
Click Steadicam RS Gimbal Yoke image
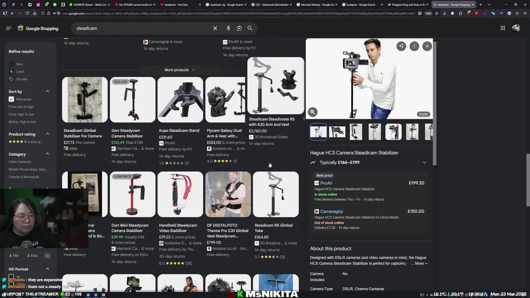(276, 195)
